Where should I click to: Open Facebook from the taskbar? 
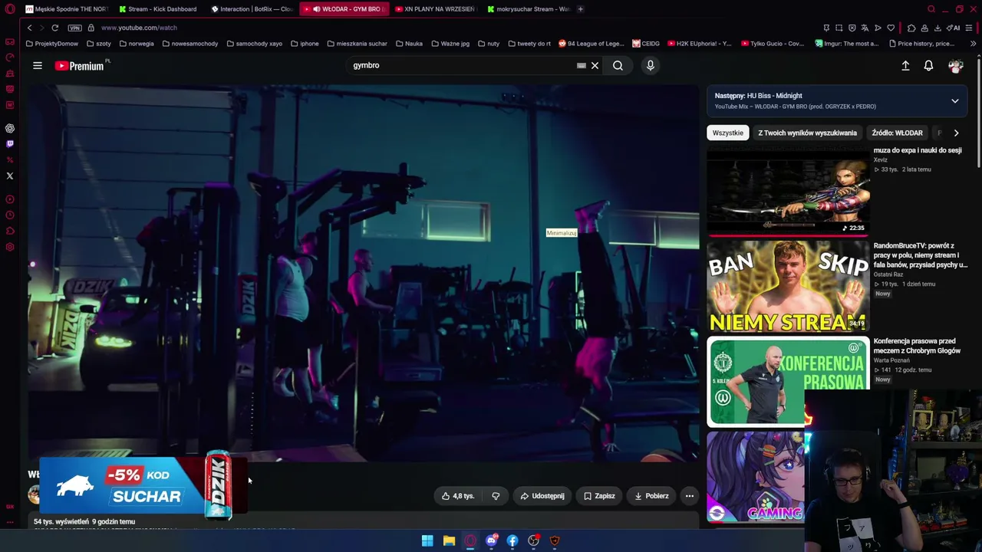click(512, 541)
